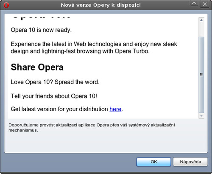Click the 'Doporučujeme provést aktualizaci' notice text

[x=92, y=128]
